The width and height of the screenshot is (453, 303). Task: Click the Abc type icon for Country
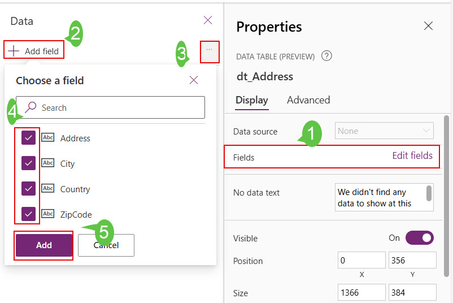pos(47,188)
